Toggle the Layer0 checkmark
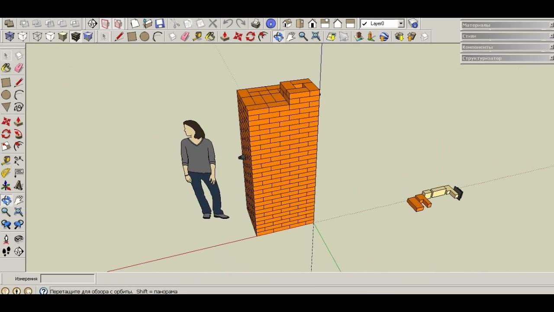 (364, 24)
